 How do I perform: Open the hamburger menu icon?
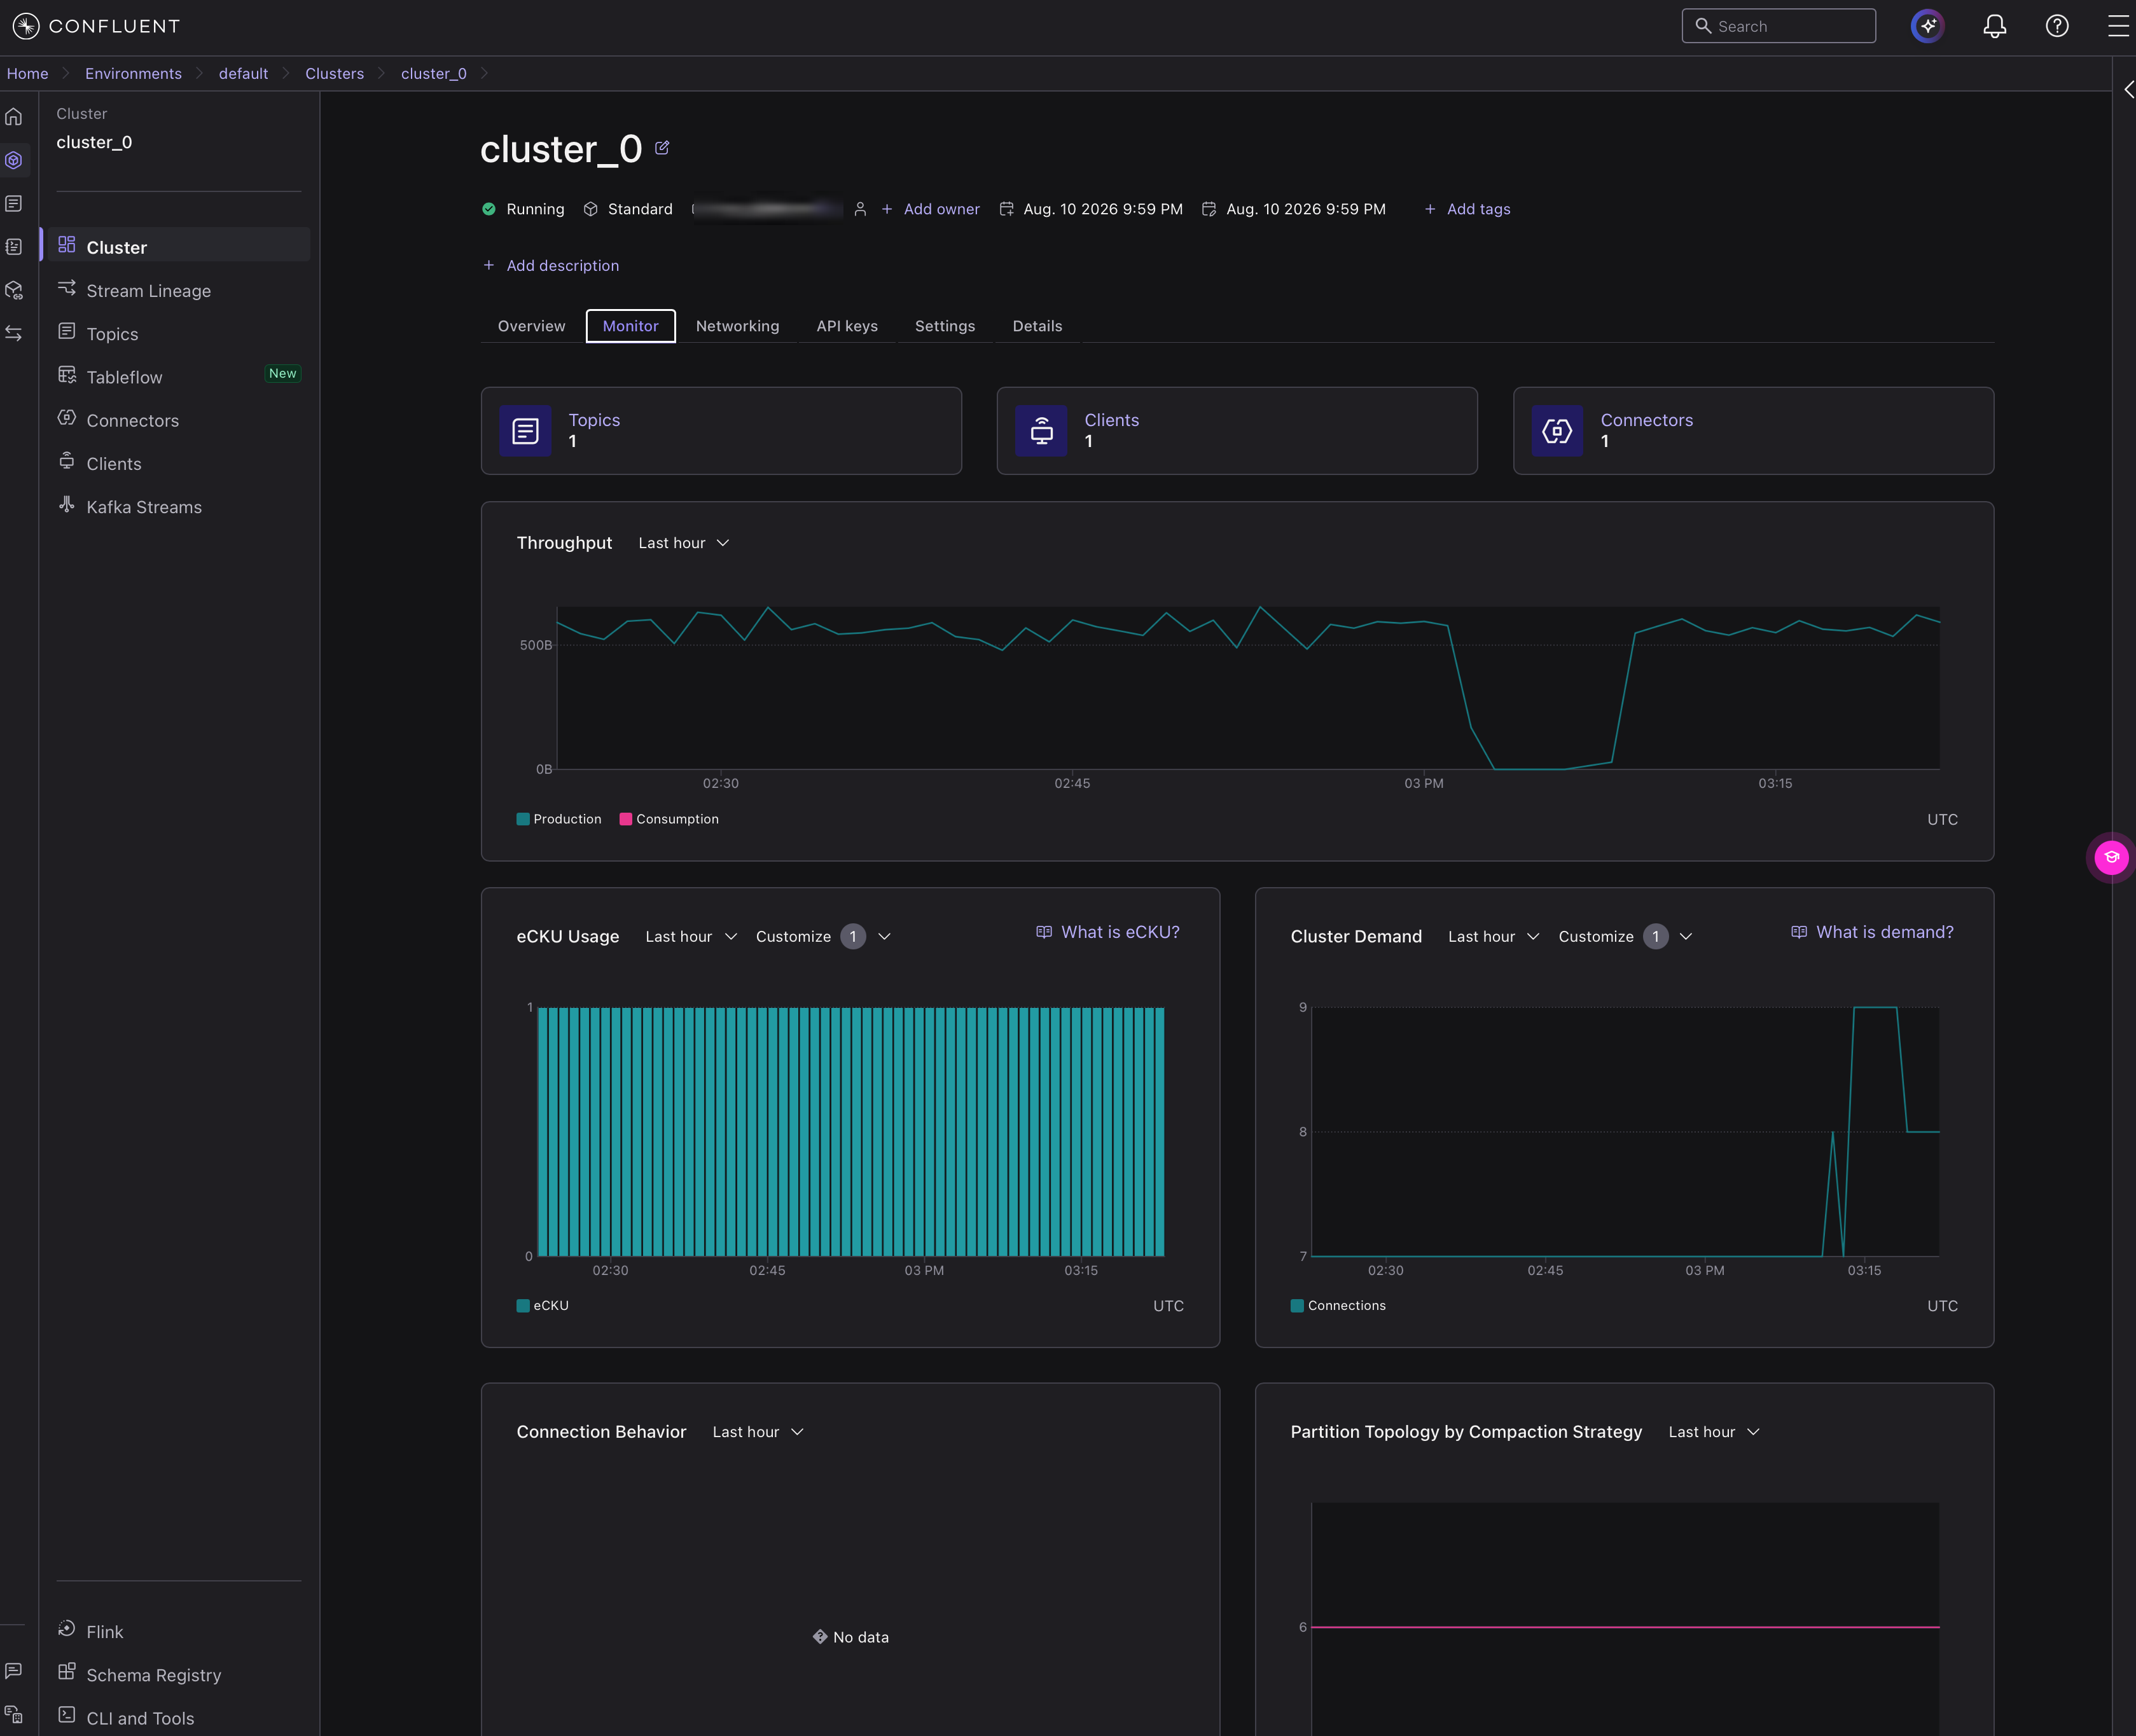point(2118,26)
